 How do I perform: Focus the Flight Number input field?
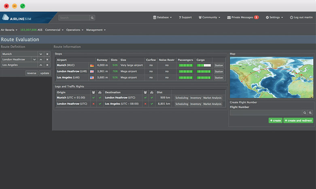(x=266, y=113)
